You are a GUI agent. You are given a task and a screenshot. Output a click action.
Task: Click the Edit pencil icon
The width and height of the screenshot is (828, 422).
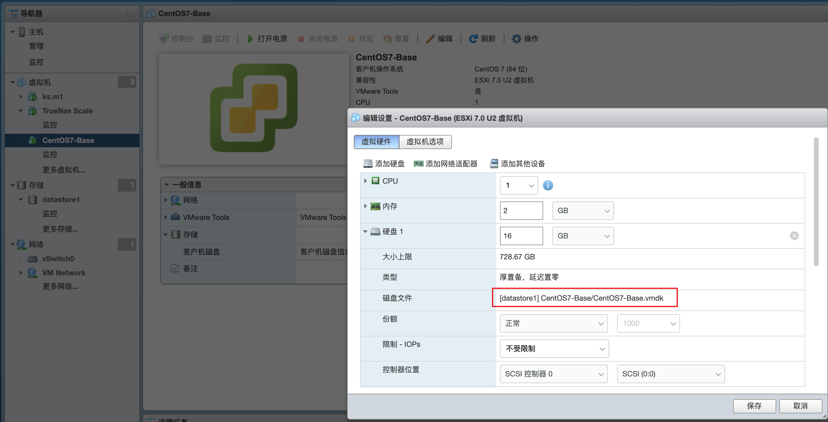coord(430,39)
